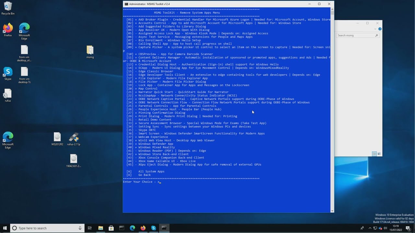This screenshot has height=233, width=415.
Task: Open the Skype taskbar icon
Action: coord(153,228)
